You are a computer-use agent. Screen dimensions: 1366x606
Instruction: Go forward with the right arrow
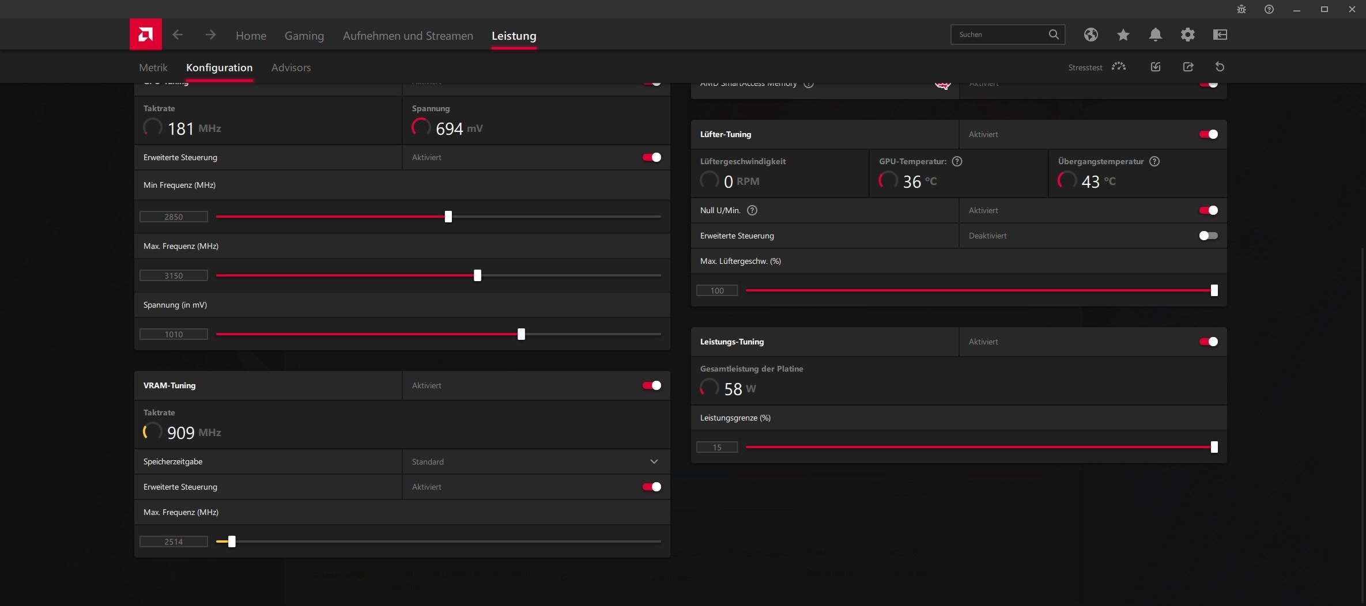click(210, 35)
